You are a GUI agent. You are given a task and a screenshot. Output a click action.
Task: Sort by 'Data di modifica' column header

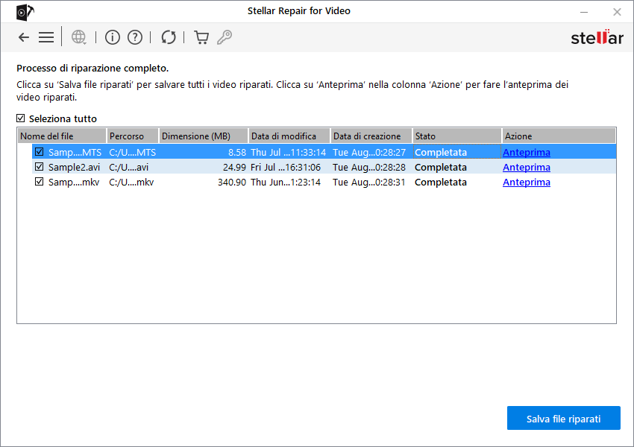289,136
